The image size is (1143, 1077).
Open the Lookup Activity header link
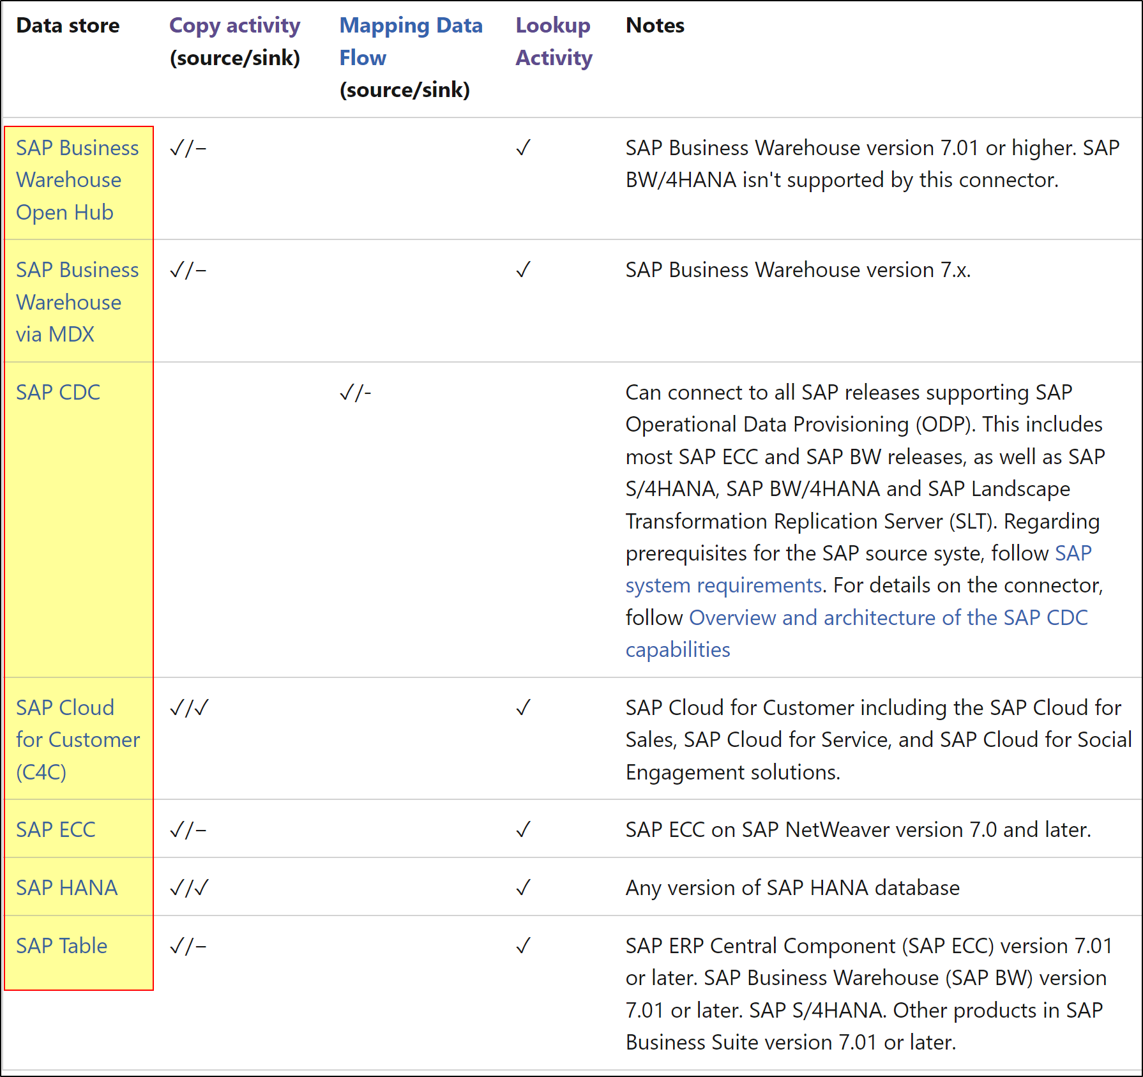click(554, 41)
